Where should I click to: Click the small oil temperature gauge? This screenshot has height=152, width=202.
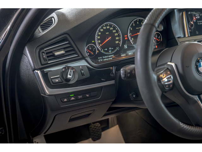click(157, 38)
